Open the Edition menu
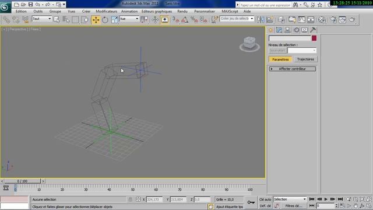This screenshot has width=373, height=210. click(21, 11)
